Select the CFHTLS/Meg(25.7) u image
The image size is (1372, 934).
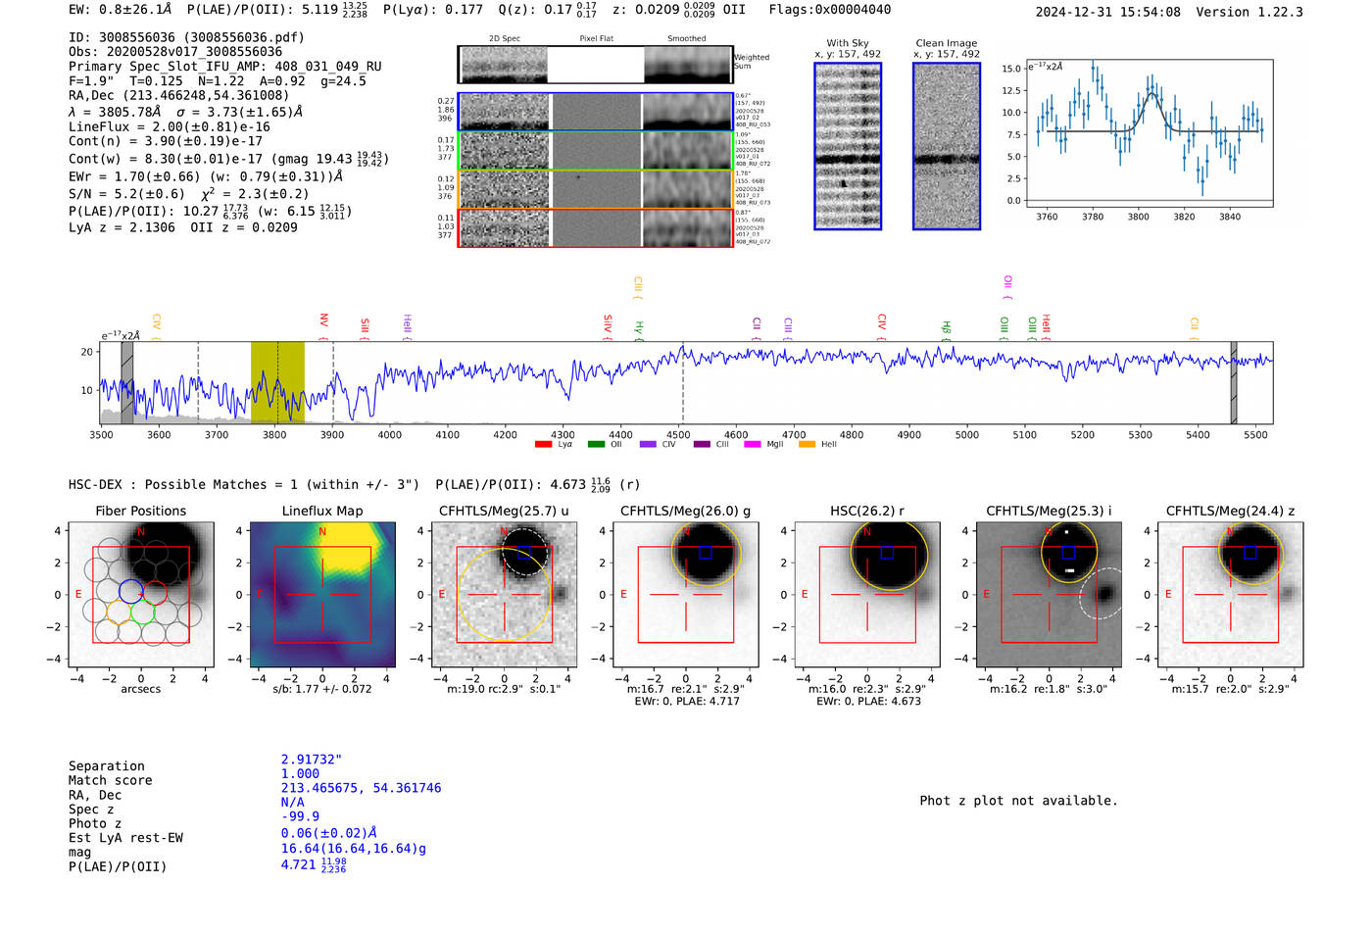coord(504,595)
